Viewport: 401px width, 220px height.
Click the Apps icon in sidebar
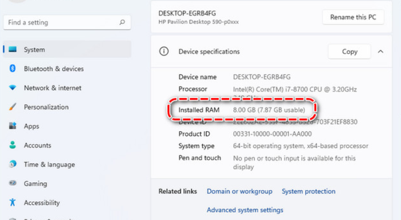13,125
